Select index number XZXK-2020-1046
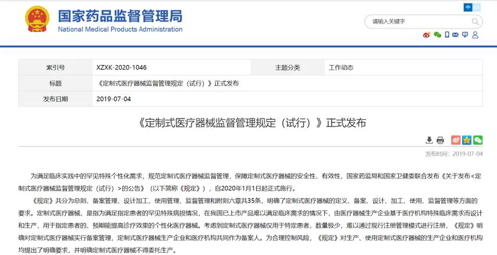 122,67
